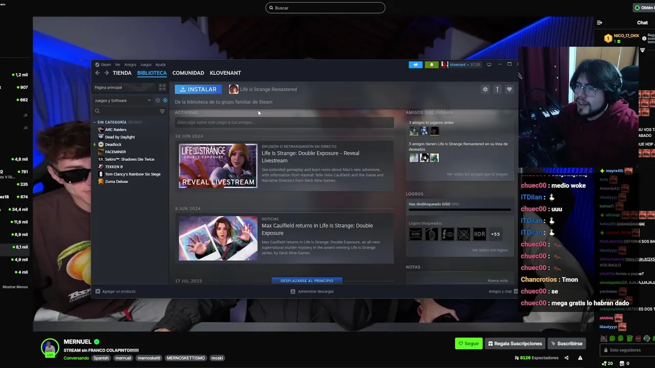This screenshot has width=655, height=368.
Task: Add game to favorites heart icon
Action: pos(509,89)
